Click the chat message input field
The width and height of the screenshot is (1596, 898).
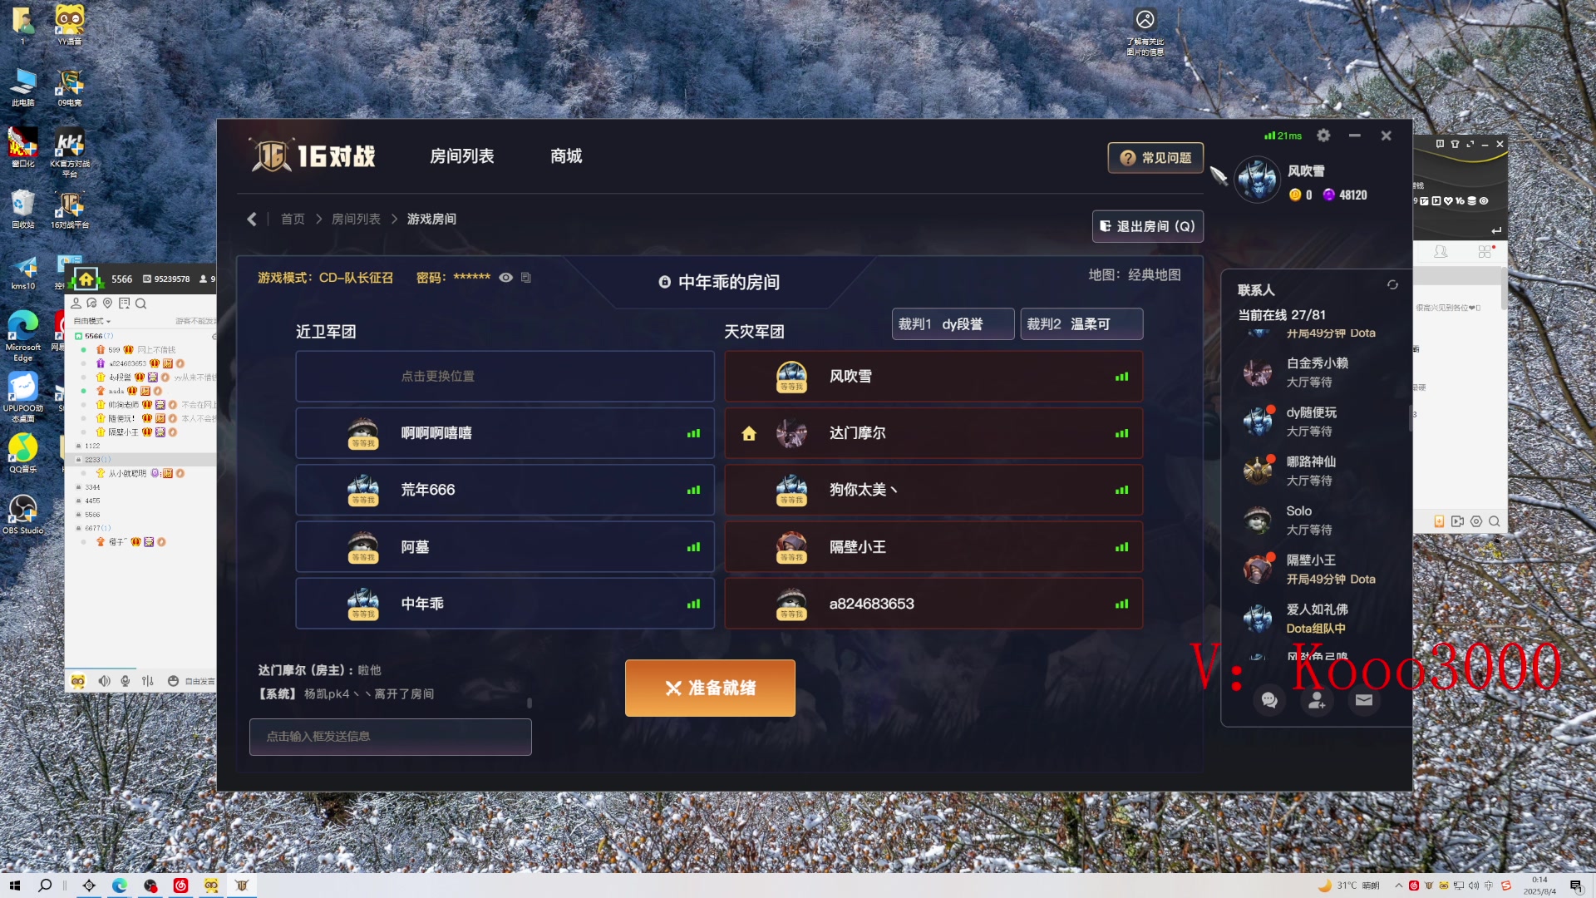pos(391,737)
